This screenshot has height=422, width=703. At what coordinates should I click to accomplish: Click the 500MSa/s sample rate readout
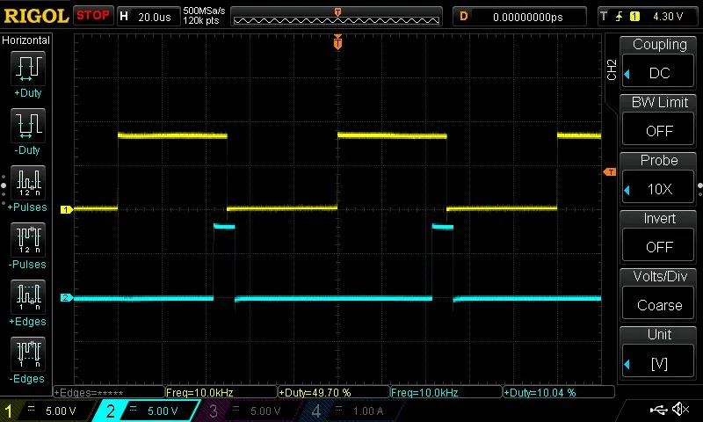[x=204, y=11]
